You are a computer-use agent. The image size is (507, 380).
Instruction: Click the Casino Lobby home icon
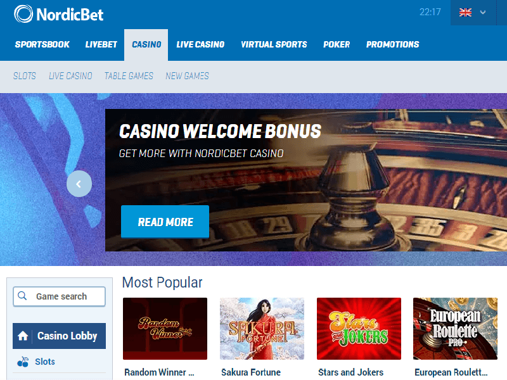[x=23, y=336]
